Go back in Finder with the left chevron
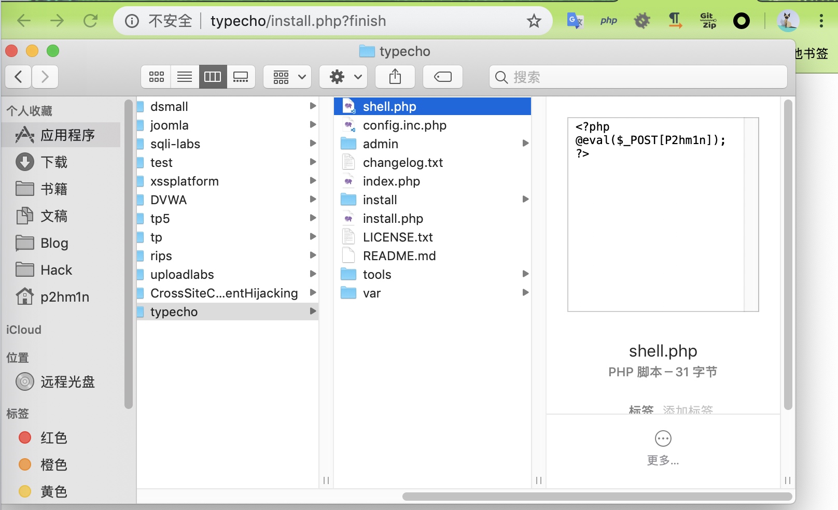 click(x=19, y=77)
